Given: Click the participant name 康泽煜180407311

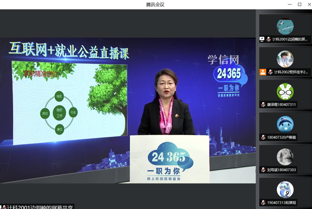Looking at the screenshot, I should click(281, 105).
